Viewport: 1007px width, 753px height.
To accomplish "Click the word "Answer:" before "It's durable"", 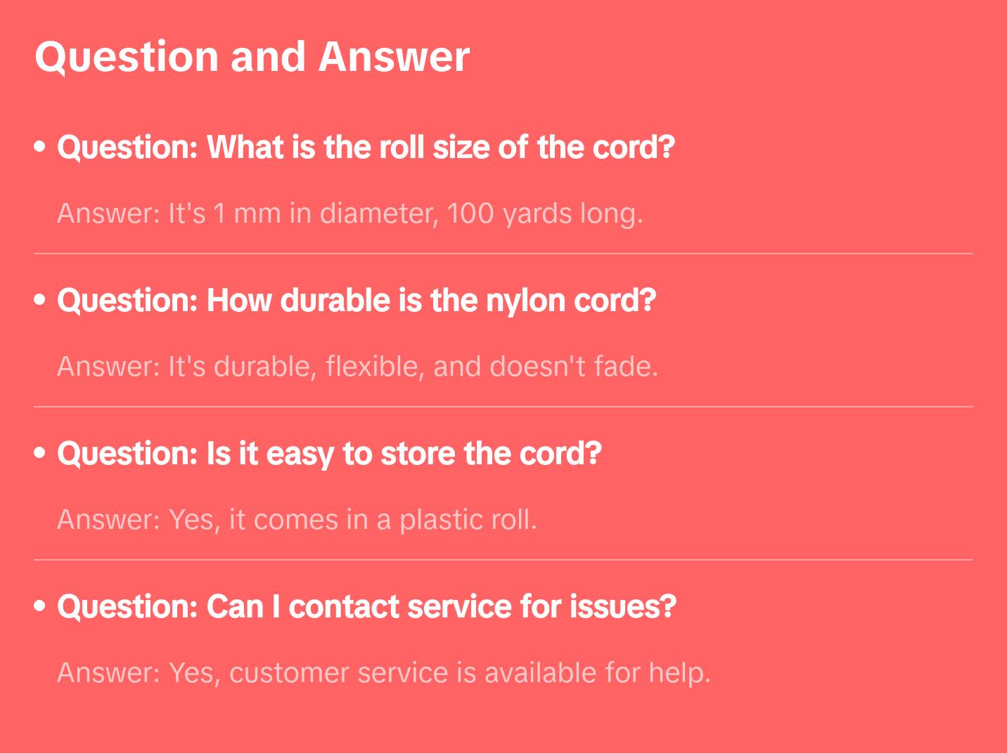I will pyautogui.click(x=109, y=367).
